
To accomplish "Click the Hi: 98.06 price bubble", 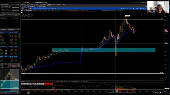I will click(127, 16).
